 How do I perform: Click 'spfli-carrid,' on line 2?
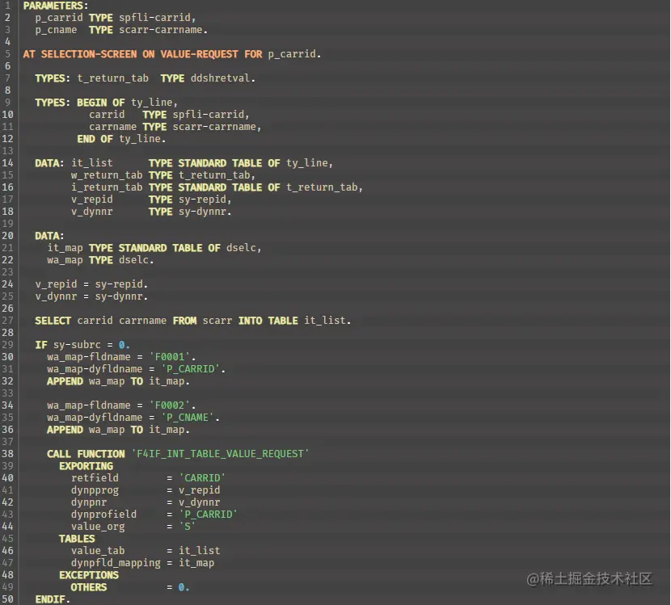tap(157, 18)
